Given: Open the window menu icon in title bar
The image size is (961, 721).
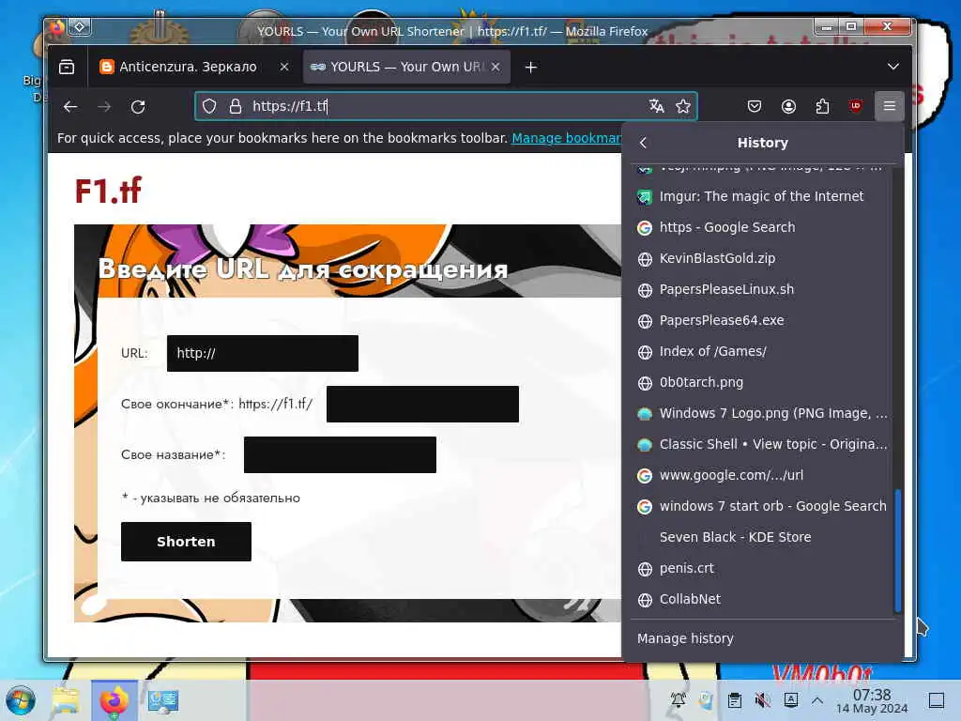Looking at the screenshot, I should 56,27.
